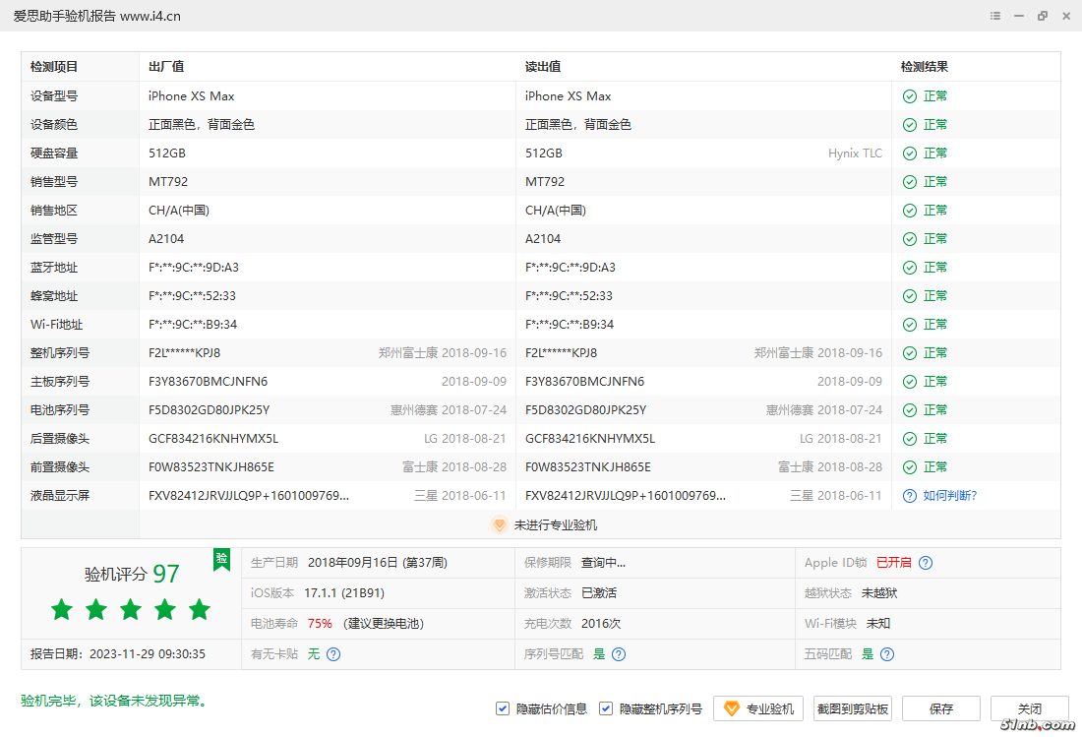The height and width of the screenshot is (737, 1082).
Task: Click the 专业验机 button
Action: (x=758, y=708)
